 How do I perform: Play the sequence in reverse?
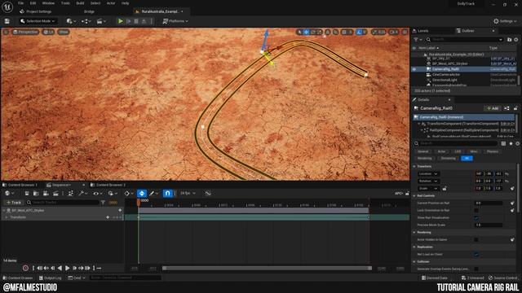point(60,268)
